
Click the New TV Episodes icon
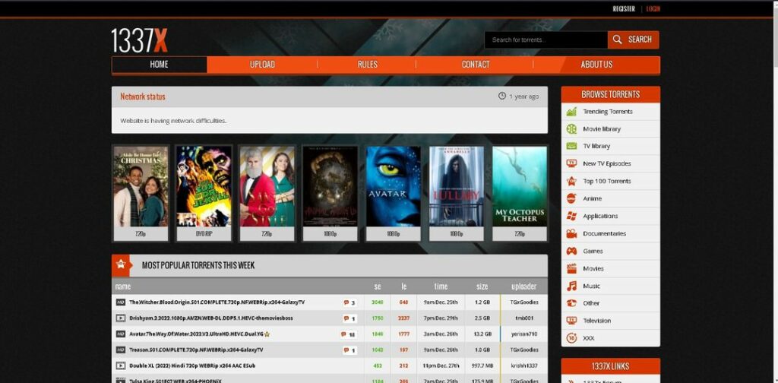pos(571,163)
